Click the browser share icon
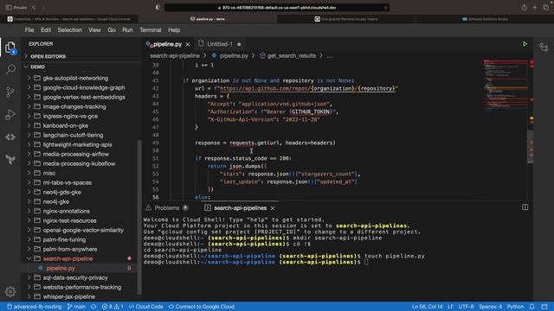Image resolution: width=554 pixels, height=311 pixels. click(524, 8)
